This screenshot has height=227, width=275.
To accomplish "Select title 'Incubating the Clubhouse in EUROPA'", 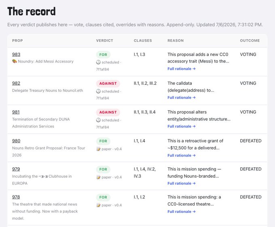I will click(42, 180).
